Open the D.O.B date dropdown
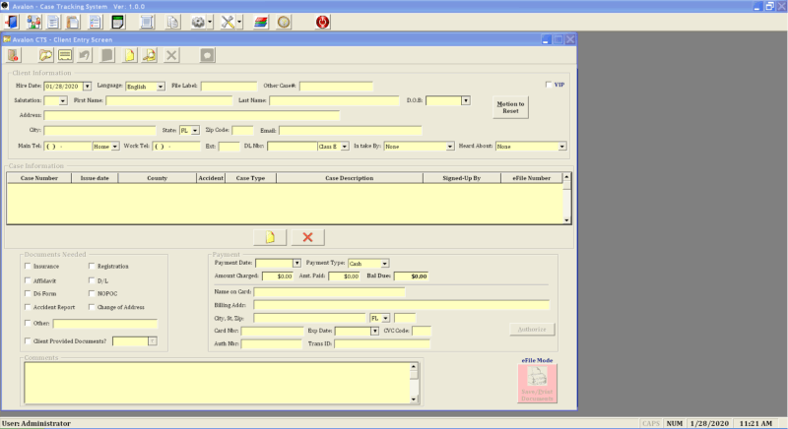The width and height of the screenshot is (788, 429). click(x=466, y=100)
